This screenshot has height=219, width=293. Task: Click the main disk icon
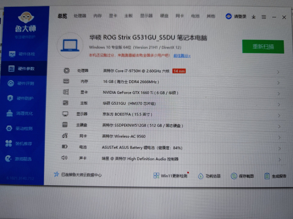[65, 125]
